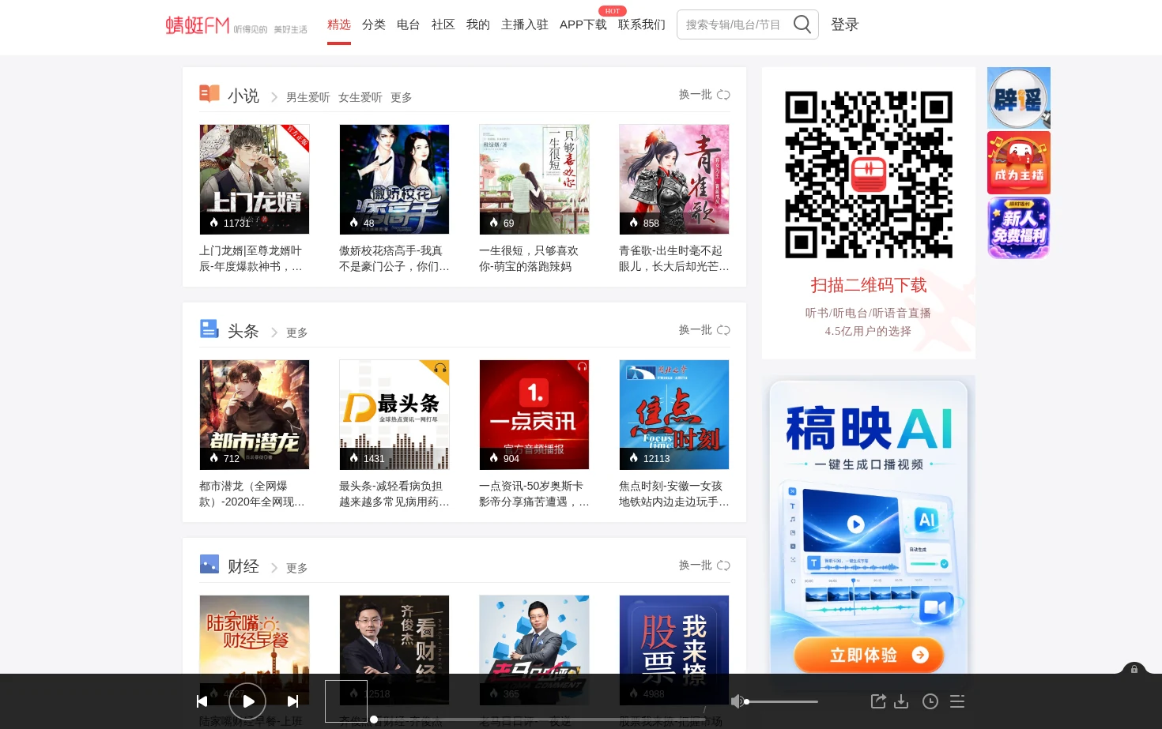Screen dimensions: 1162x729
Task: Click title text 一点资讯-50岁奥斯卡
Action: (x=534, y=494)
